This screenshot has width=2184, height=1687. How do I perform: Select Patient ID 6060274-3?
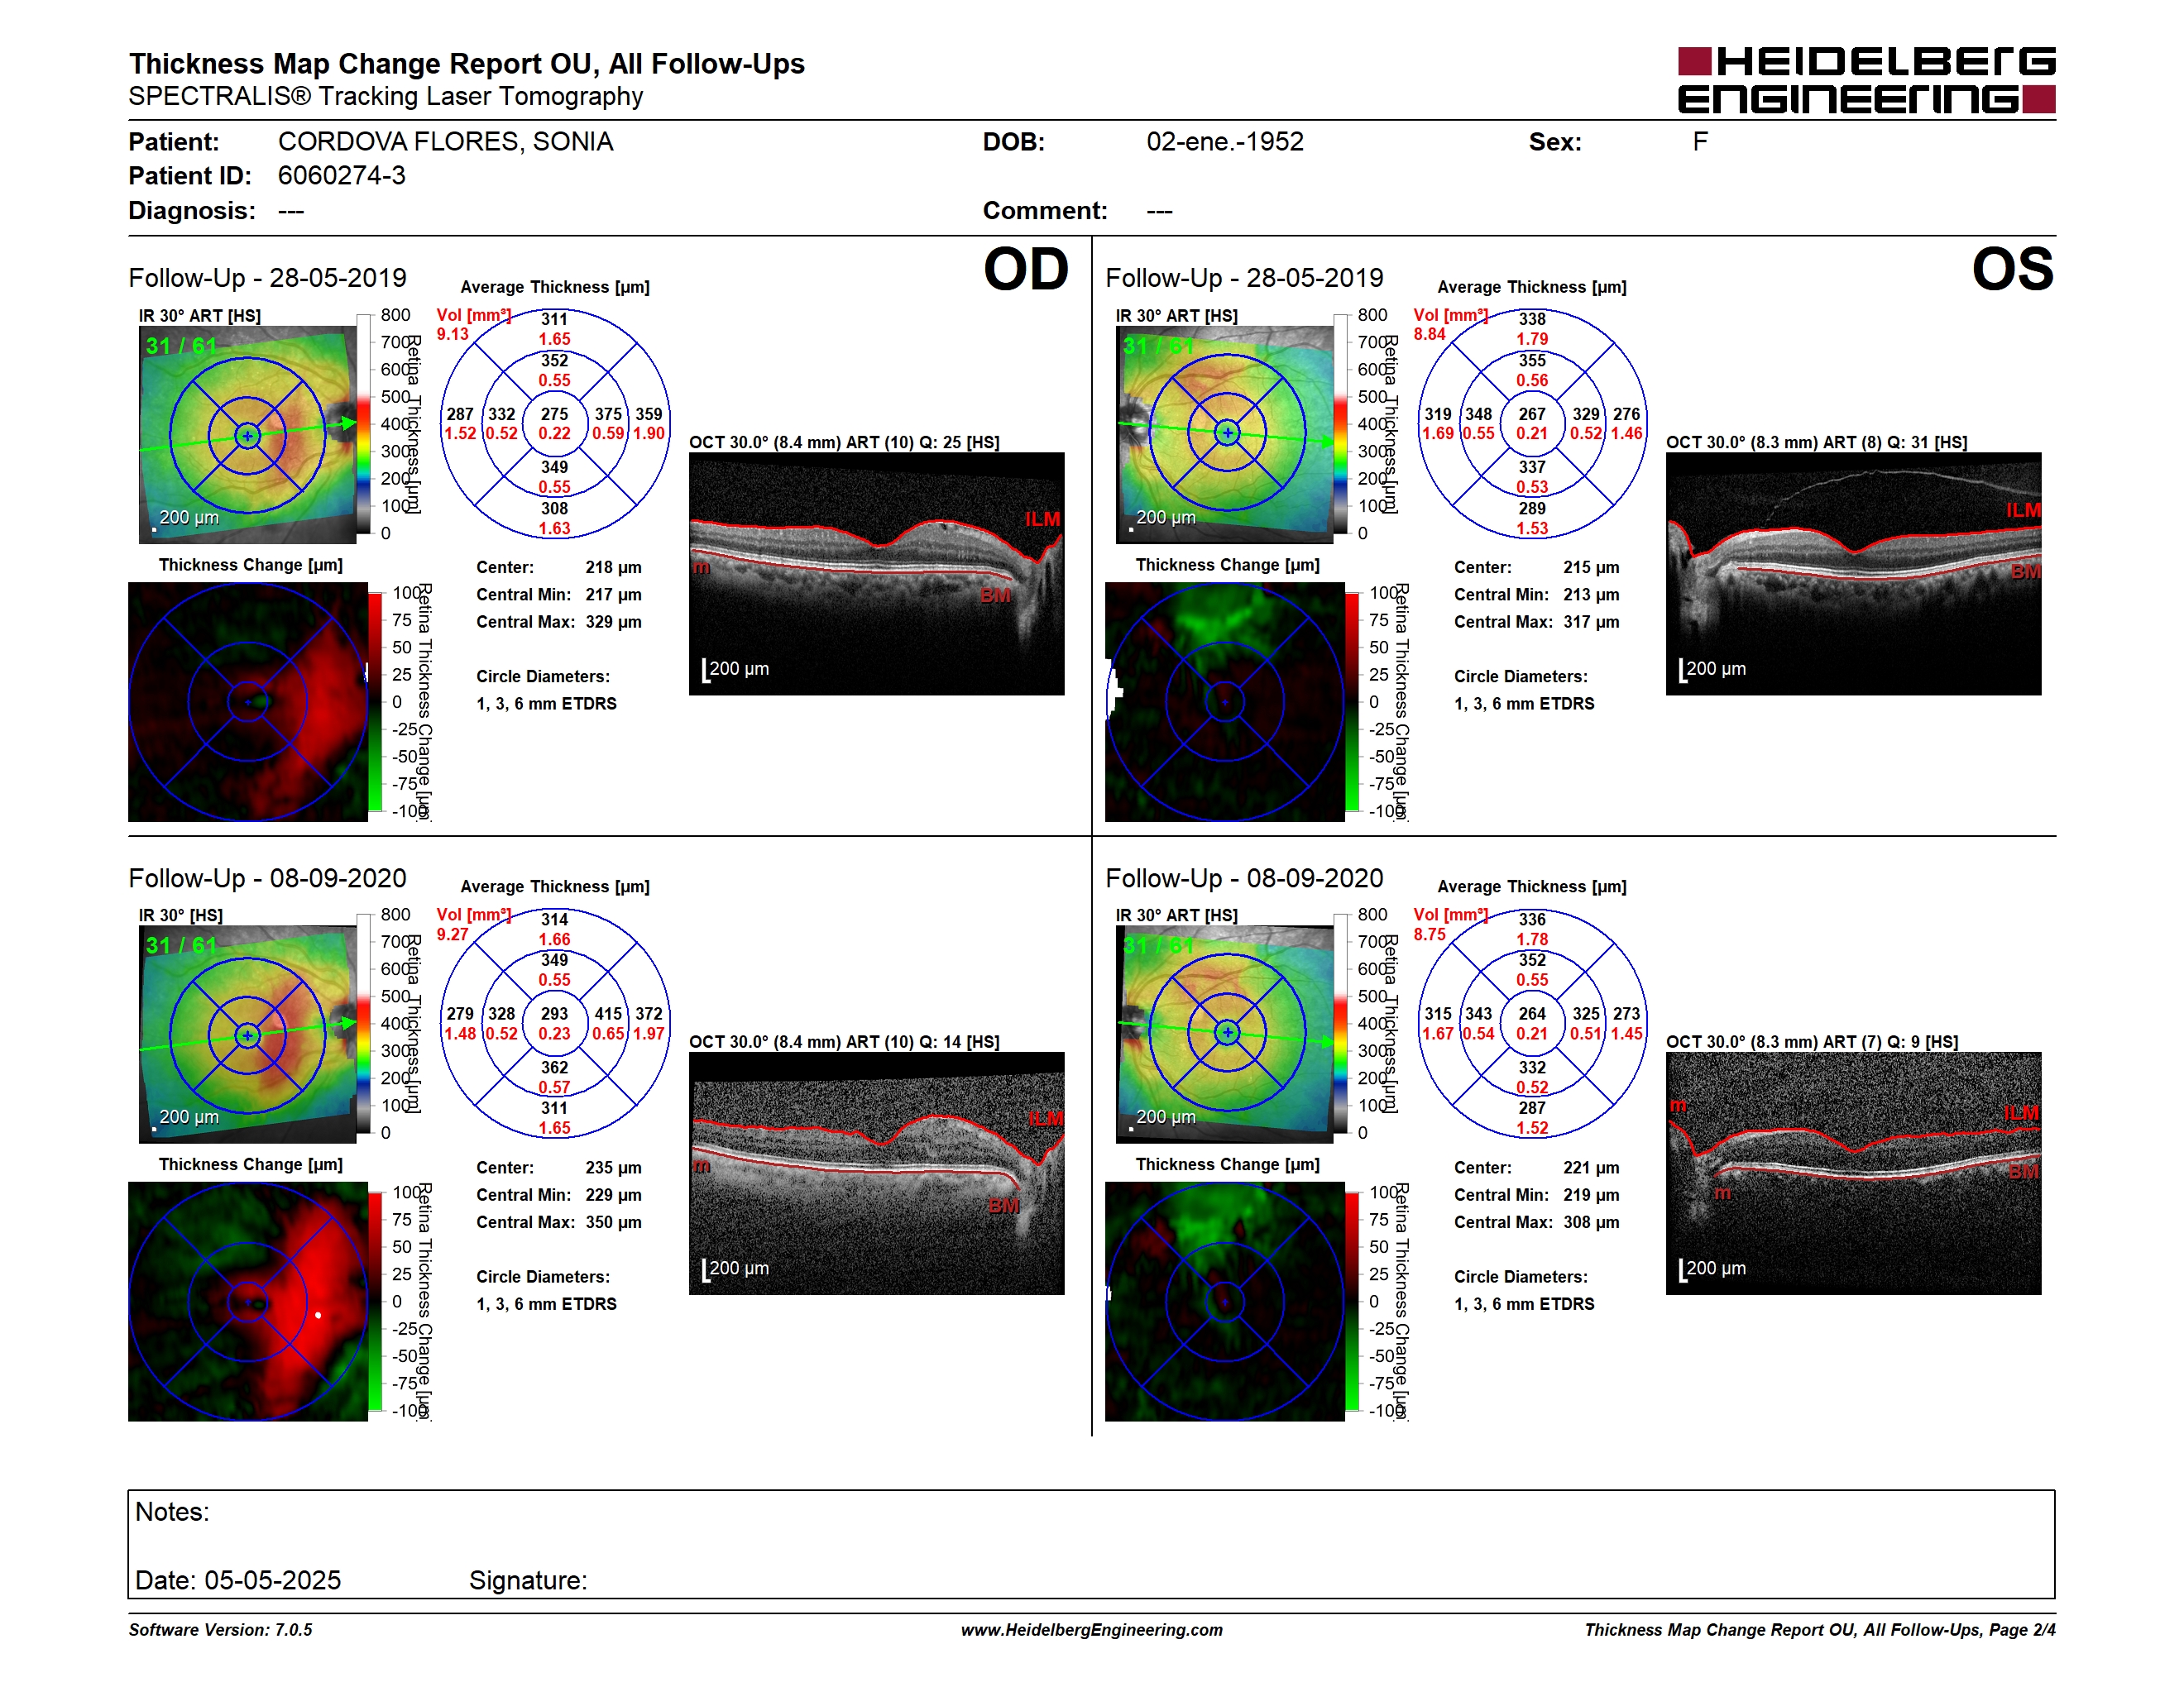[x=342, y=176]
